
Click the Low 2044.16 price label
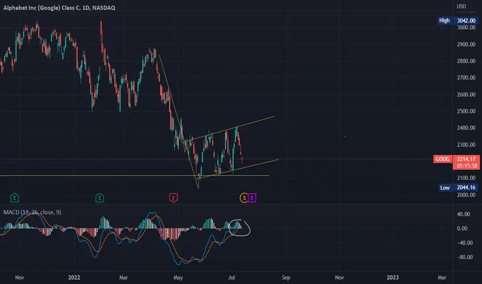pos(458,187)
